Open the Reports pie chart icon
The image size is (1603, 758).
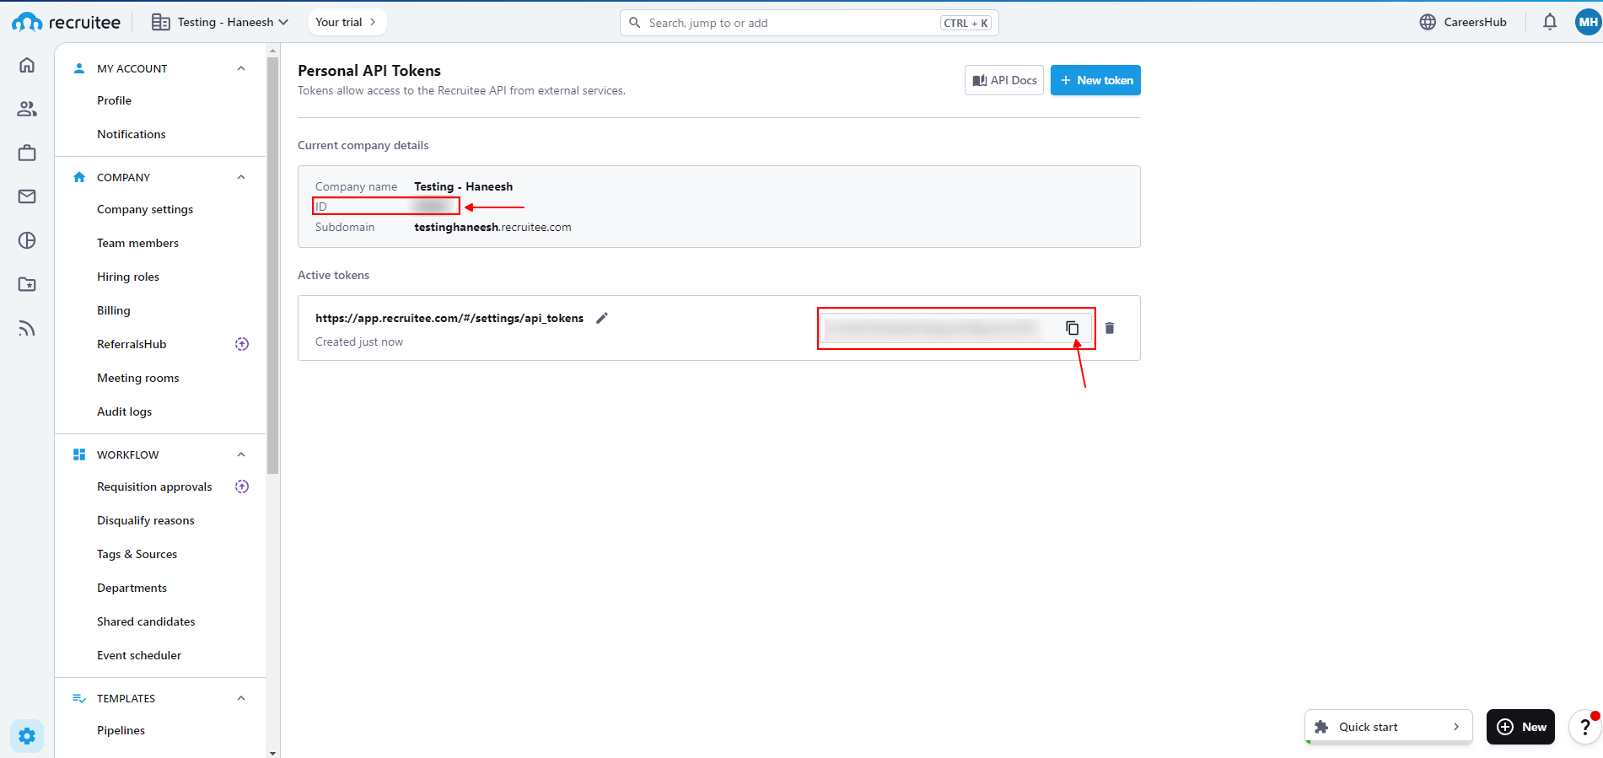27,240
